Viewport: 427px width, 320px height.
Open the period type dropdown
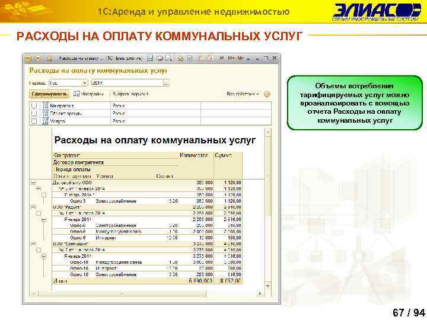(x=85, y=83)
